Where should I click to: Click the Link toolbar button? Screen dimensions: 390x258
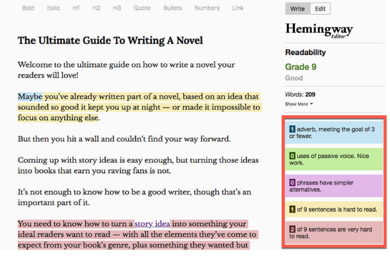coord(238,8)
